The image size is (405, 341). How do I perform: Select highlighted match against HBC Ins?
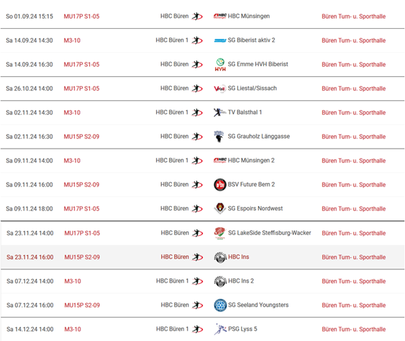click(x=202, y=257)
